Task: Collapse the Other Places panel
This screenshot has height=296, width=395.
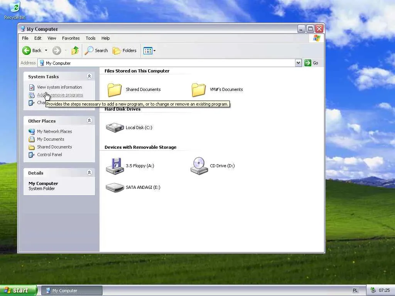Action: 89,121
